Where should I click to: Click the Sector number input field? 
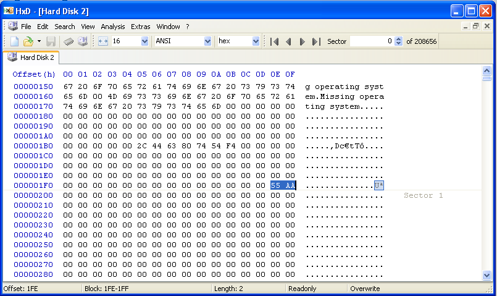click(x=372, y=41)
